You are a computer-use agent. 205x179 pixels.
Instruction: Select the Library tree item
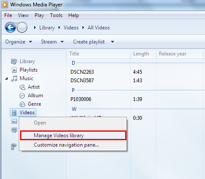click(27, 61)
